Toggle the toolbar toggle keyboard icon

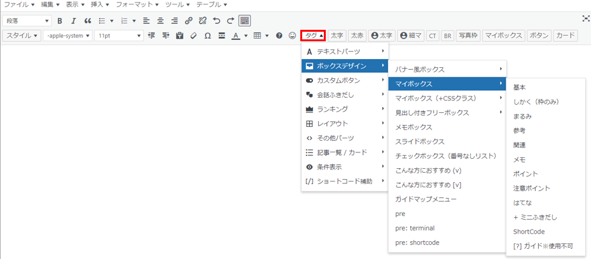(244, 20)
